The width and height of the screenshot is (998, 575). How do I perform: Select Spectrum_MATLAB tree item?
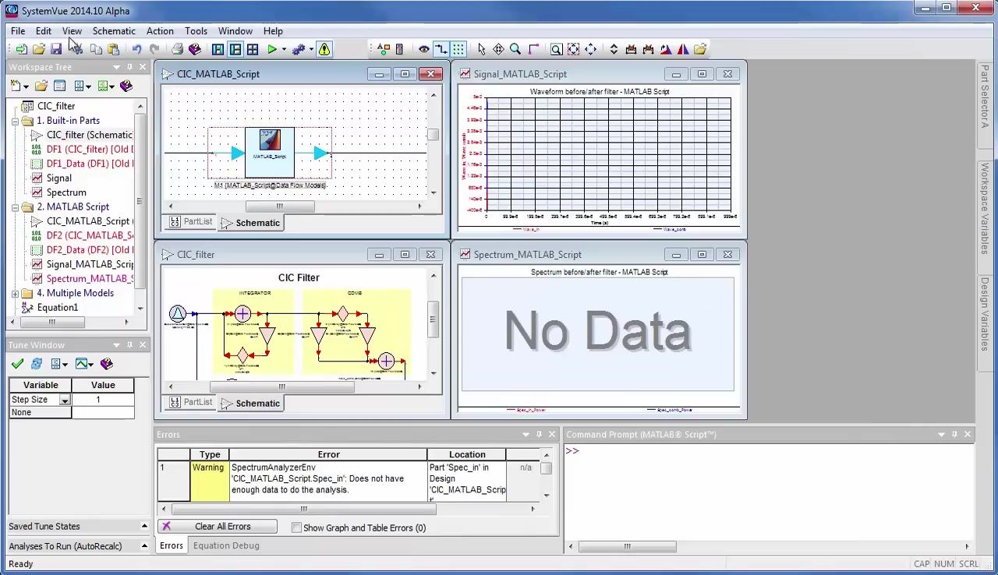[89, 279]
